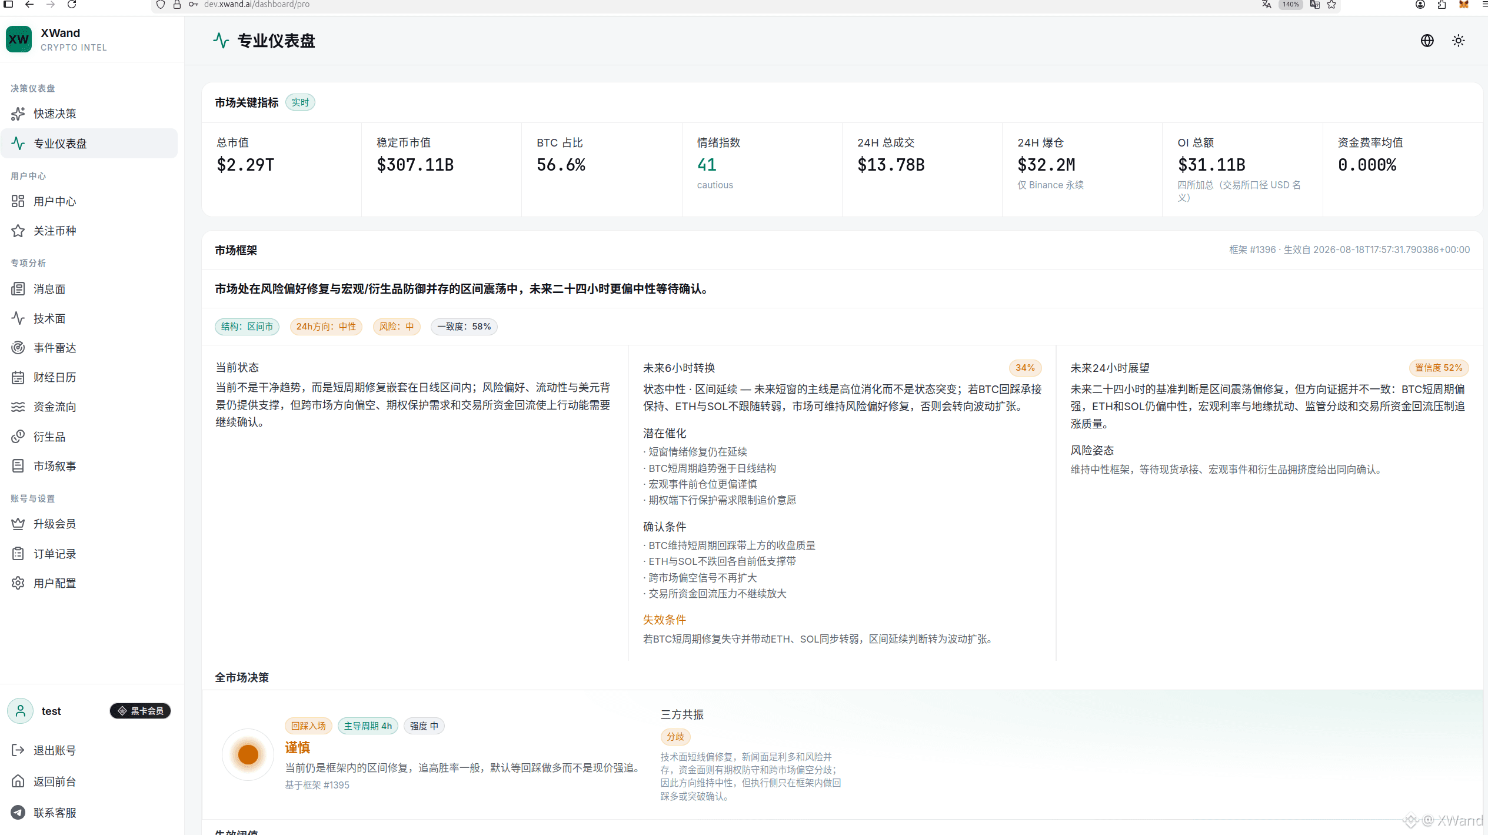This screenshot has height=835, width=1488.
Task: Click the 34% probability badge
Action: tap(1025, 368)
